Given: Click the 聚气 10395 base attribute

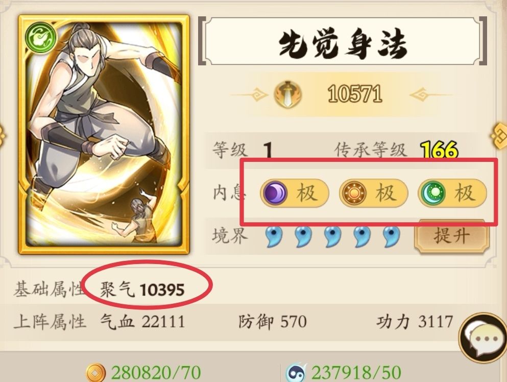Looking at the screenshot, I should click(142, 289).
